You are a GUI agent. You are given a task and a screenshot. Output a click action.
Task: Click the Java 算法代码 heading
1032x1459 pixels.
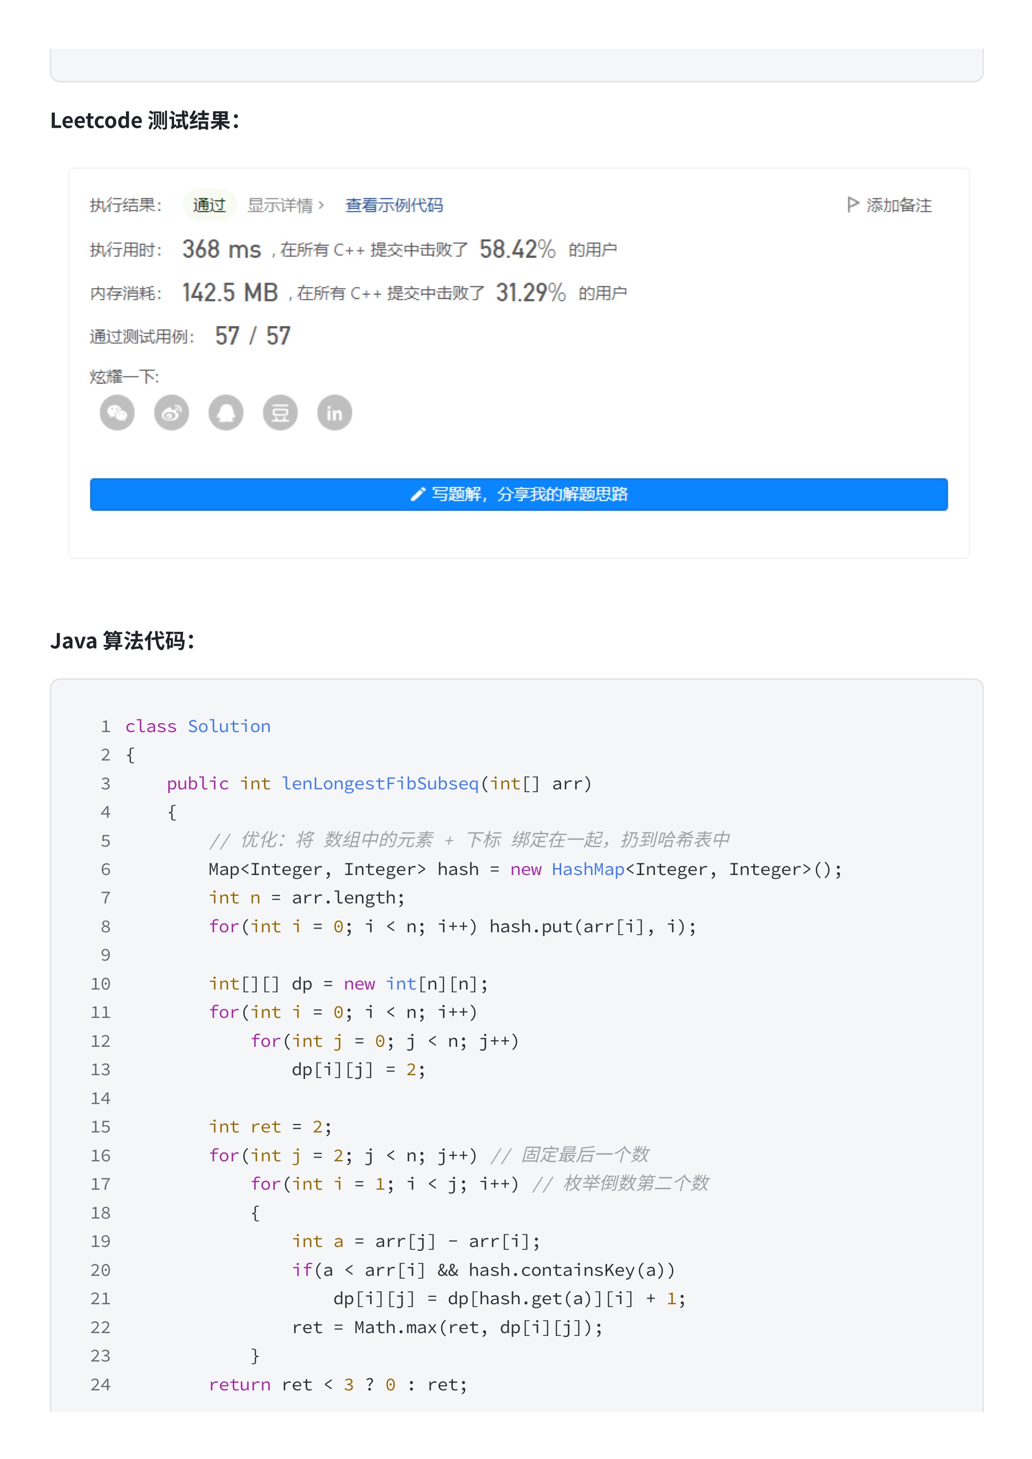tap(122, 641)
